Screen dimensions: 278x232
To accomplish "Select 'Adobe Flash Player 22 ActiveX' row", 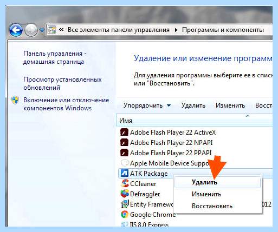I will [x=173, y=132].
